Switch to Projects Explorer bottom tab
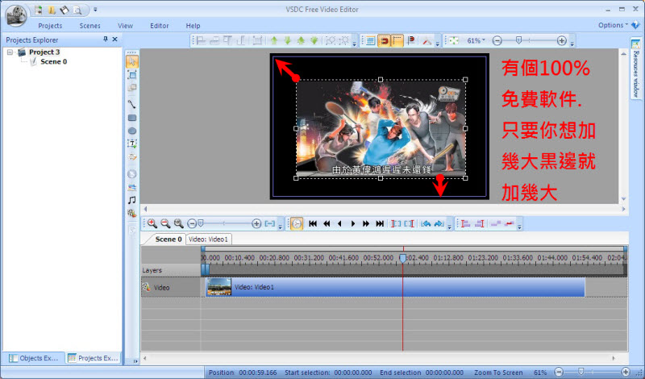Image resolution: width=645 pixels, height=379 pixels. (94, 358)
